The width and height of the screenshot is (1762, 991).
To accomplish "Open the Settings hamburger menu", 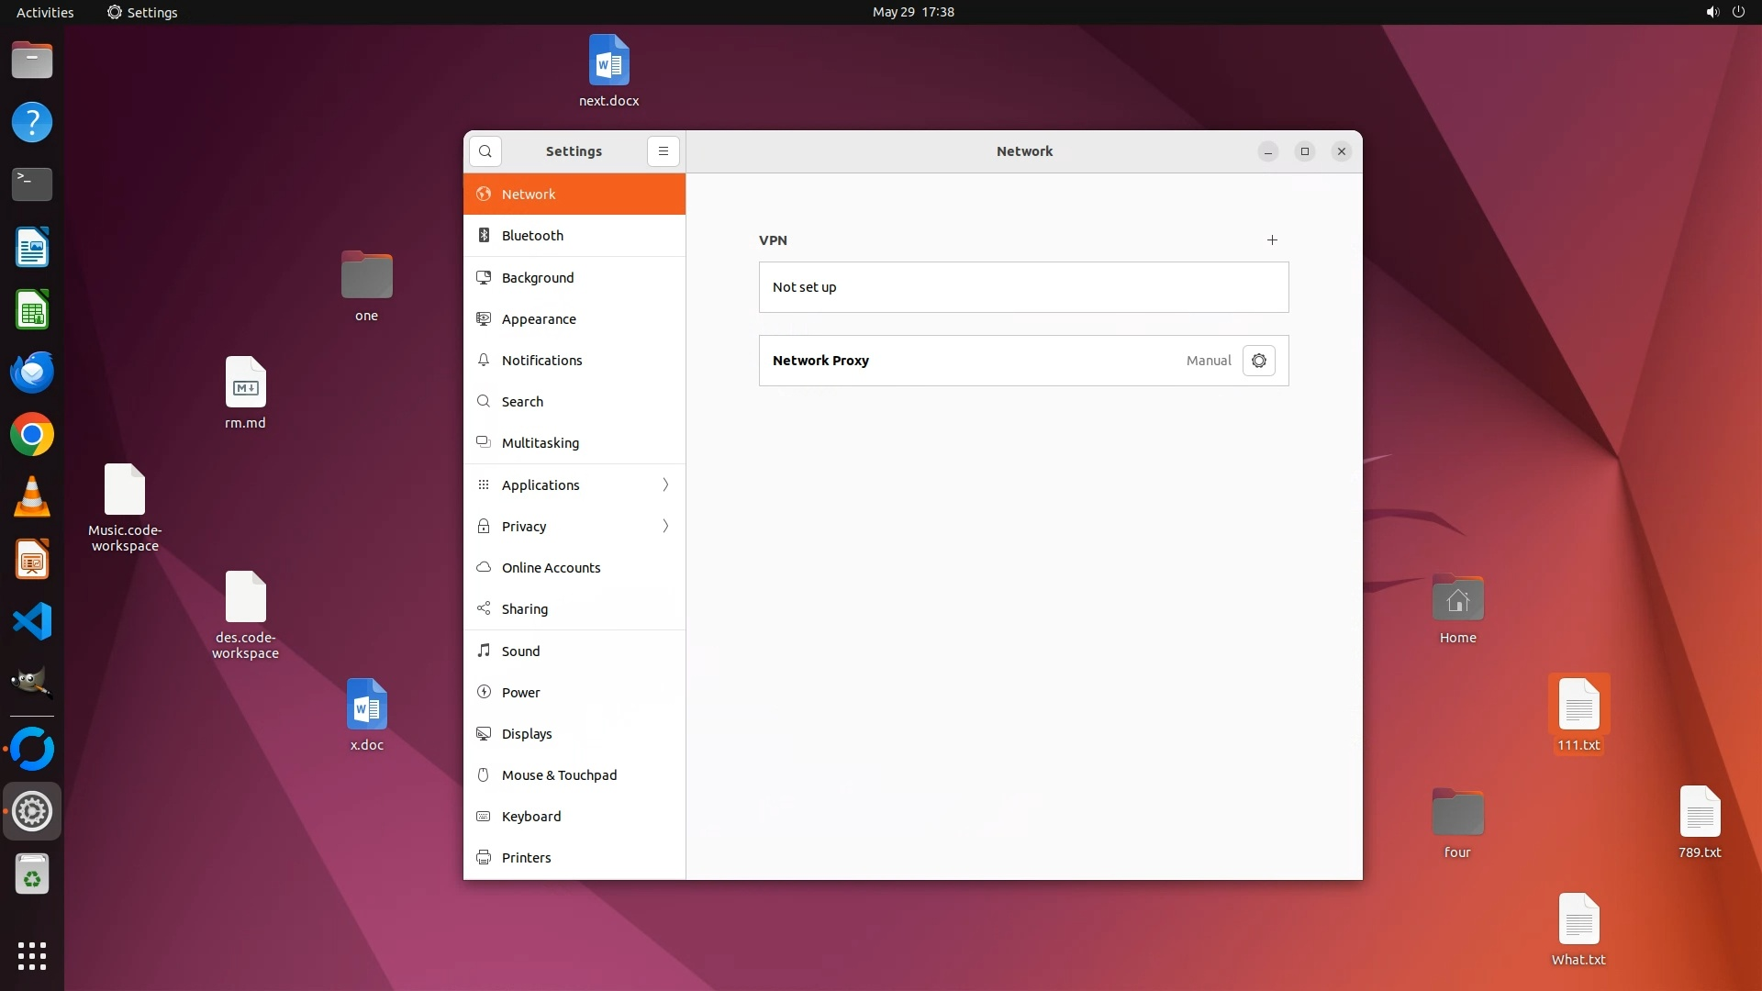I will point(663,151).
